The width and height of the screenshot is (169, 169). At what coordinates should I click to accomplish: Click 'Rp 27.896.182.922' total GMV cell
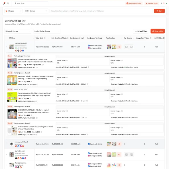(x=42, y=47)
